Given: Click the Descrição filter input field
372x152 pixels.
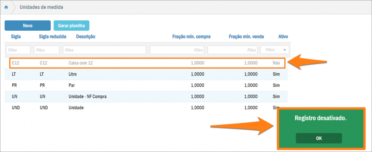Looking at the screenshot, I should click(x=104, y=50).
